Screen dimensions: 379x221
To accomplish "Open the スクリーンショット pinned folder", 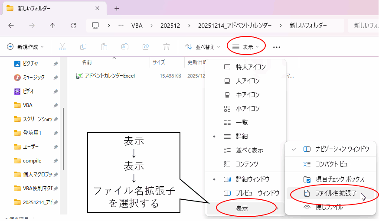I will tap(37, 119).
